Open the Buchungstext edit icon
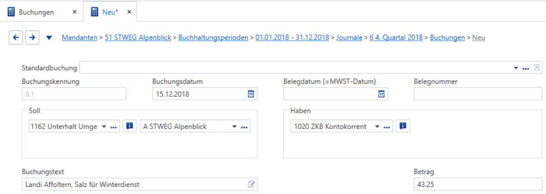Image resolution: width=546 pixels, height=194 pixels. tap(252, 184)
